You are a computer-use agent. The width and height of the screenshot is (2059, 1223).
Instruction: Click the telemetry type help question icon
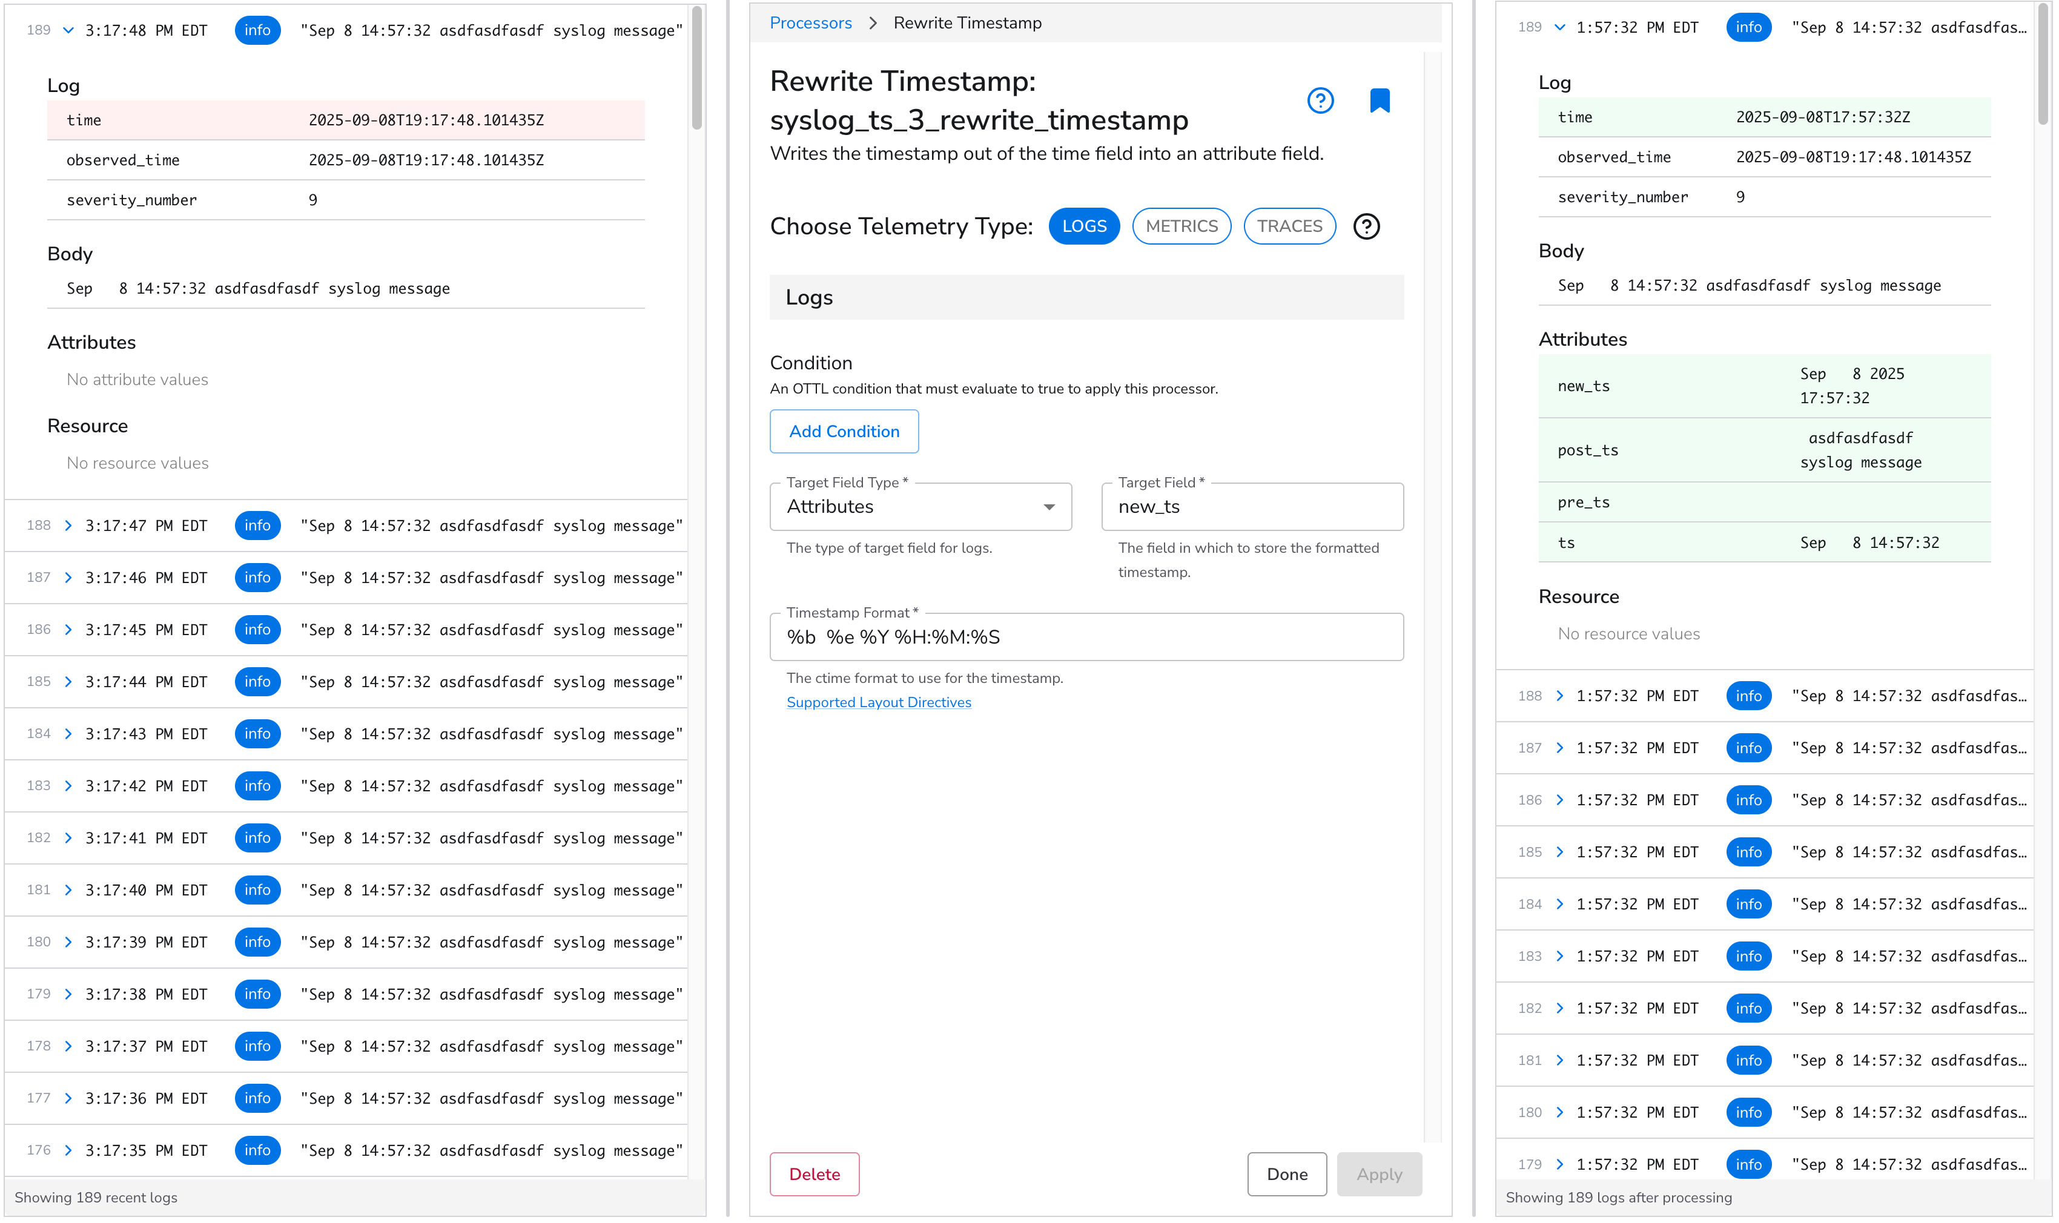[x=1366, y=226]
